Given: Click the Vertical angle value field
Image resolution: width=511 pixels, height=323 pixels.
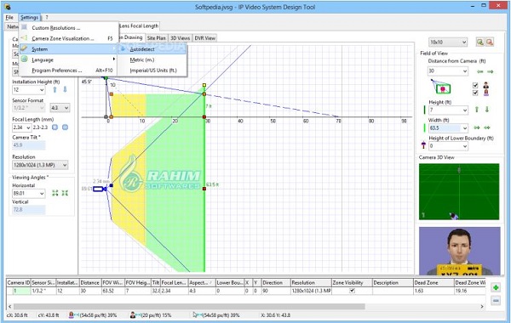Looking at the screenshot, I should 29,209.
